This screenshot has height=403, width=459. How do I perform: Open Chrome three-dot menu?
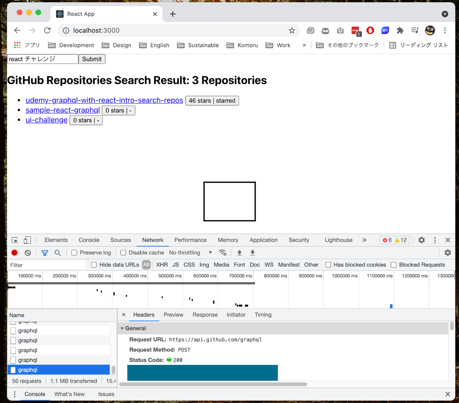pos(445,30)
